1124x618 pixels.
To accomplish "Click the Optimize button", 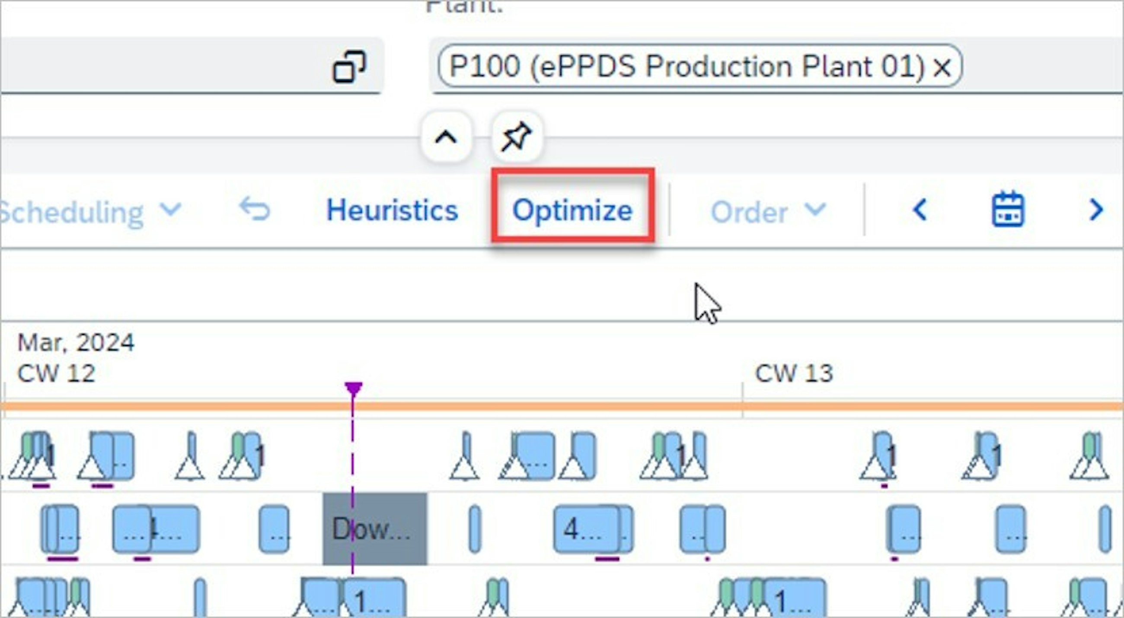I will tap(572, 210).
